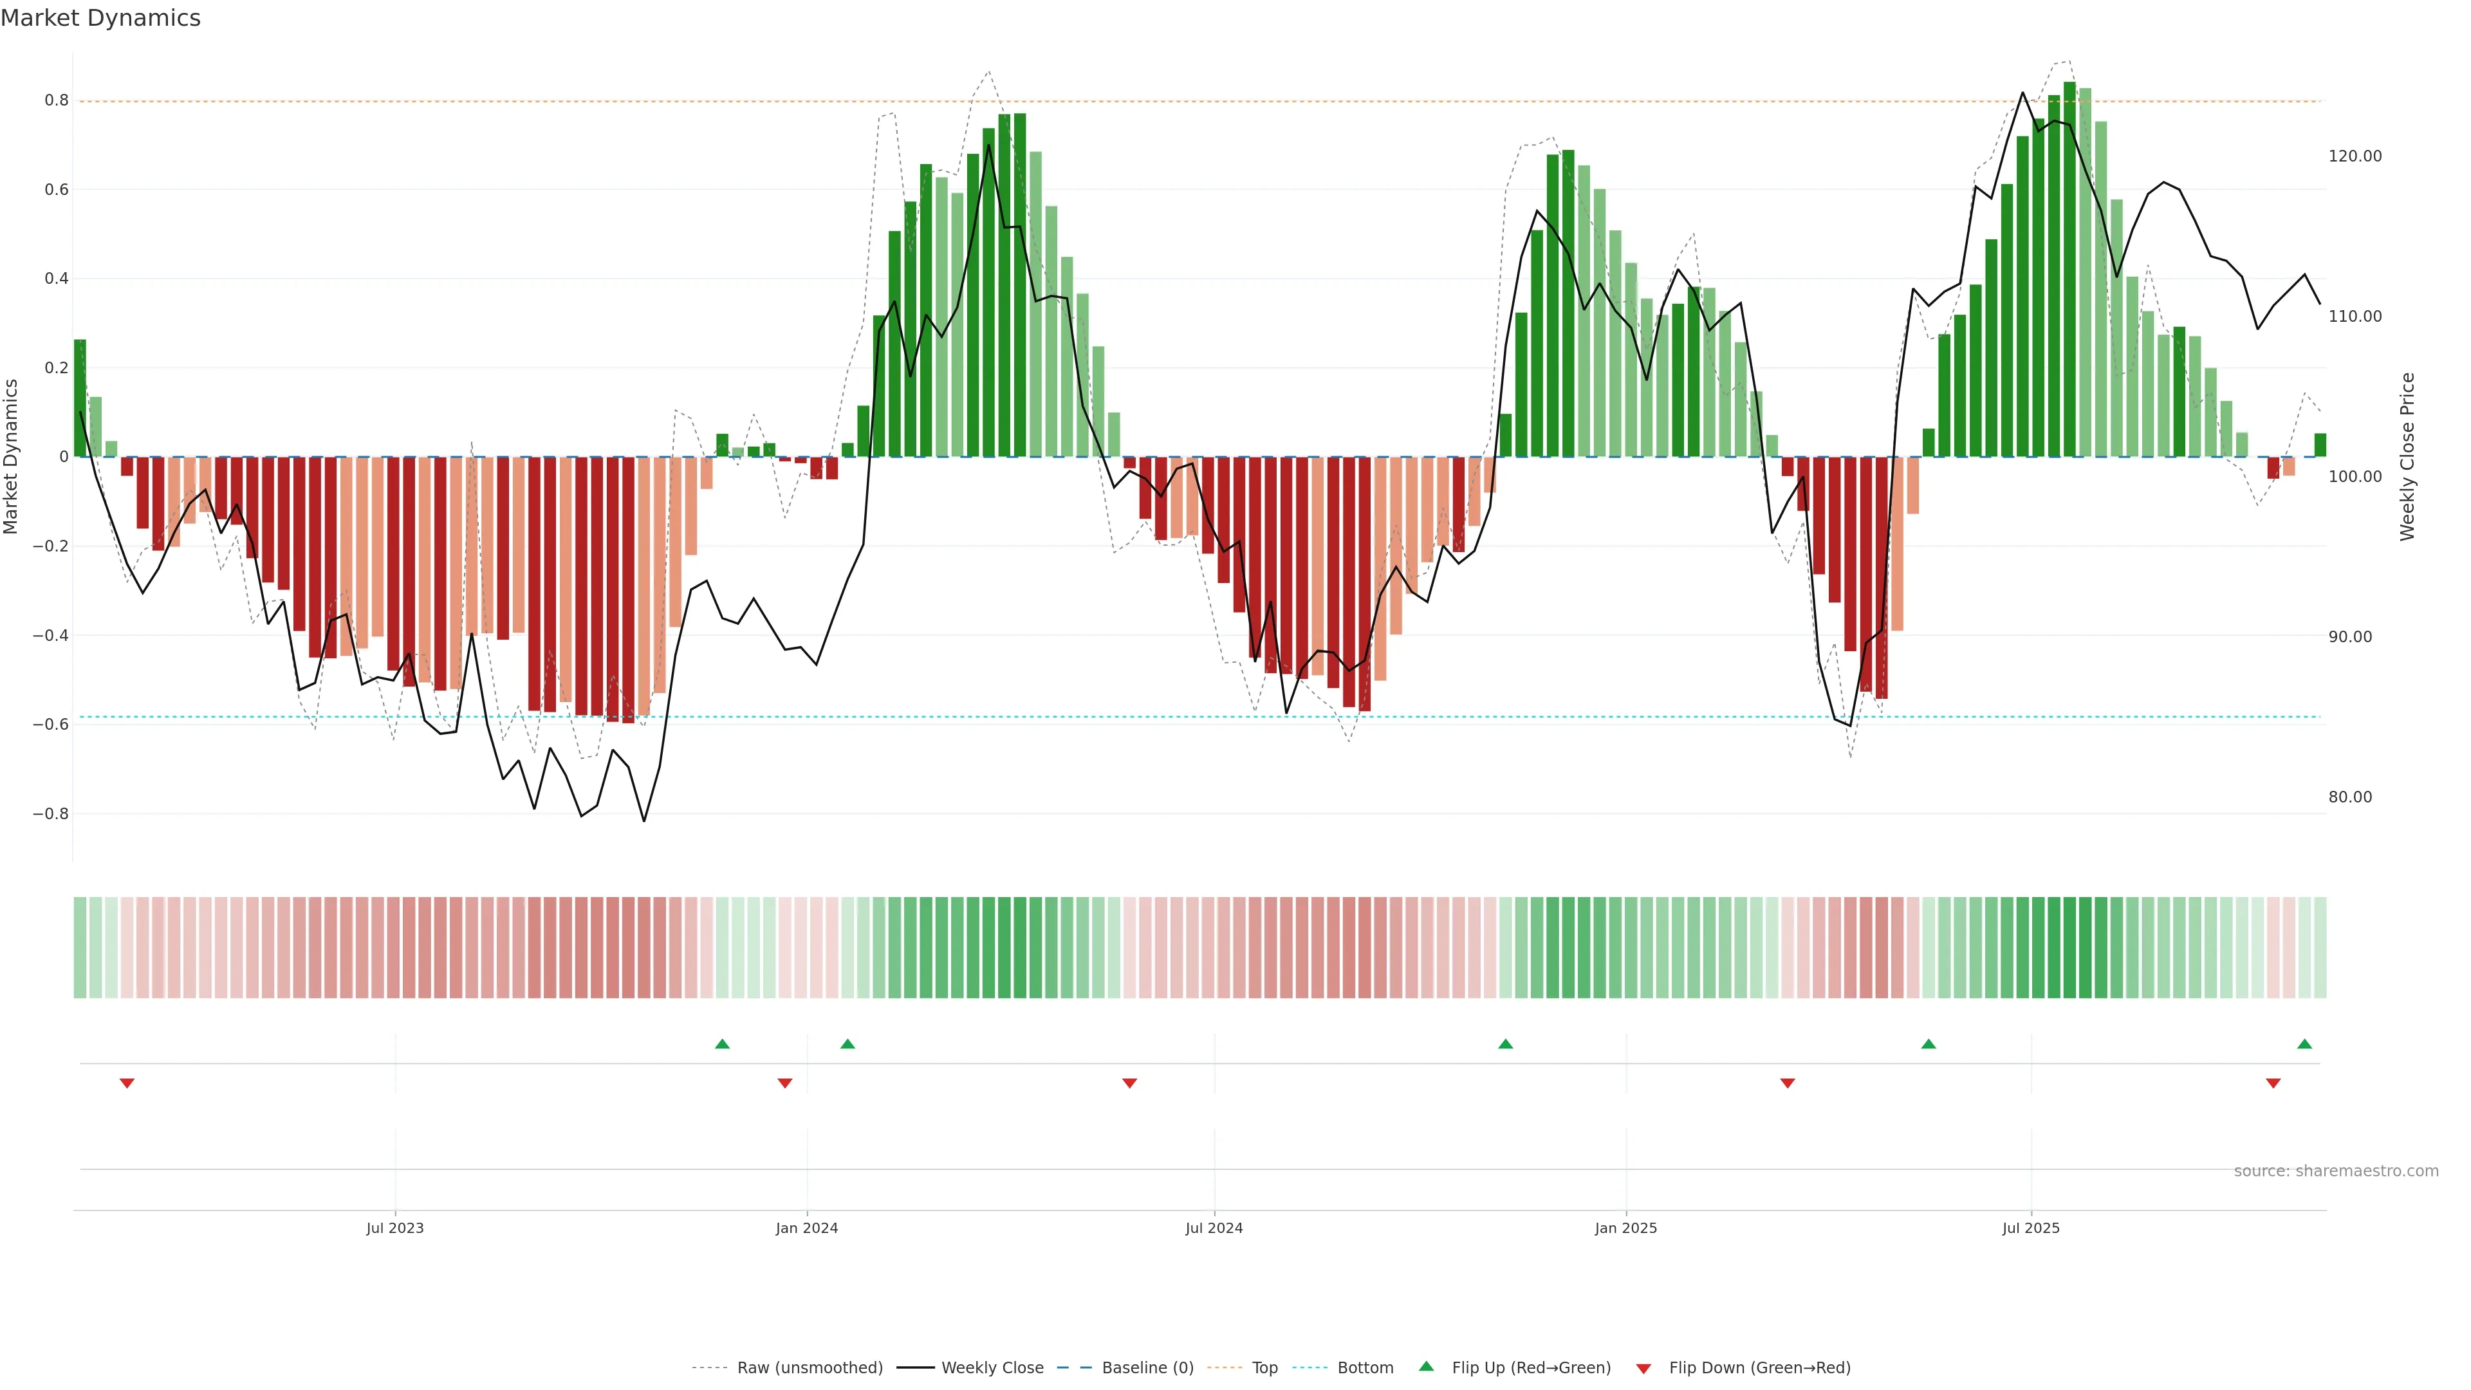
Task: Click the 120.00 price axis tick label
Action: tap(2354, 156)
